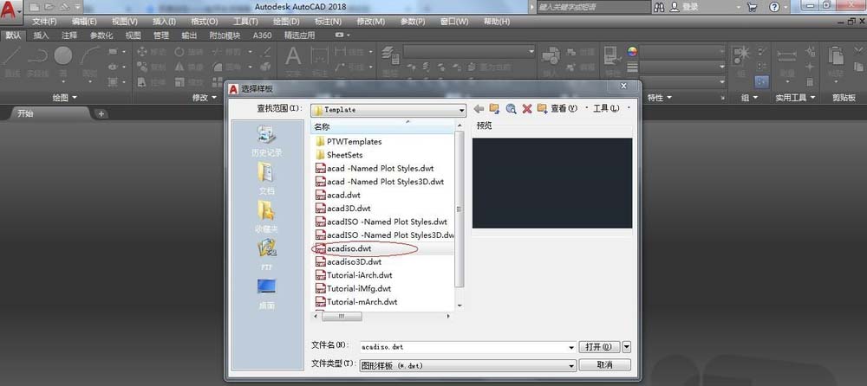Click the Match Properties icon
The width and height of the screenshot is (867, 386).
(613, 62)
